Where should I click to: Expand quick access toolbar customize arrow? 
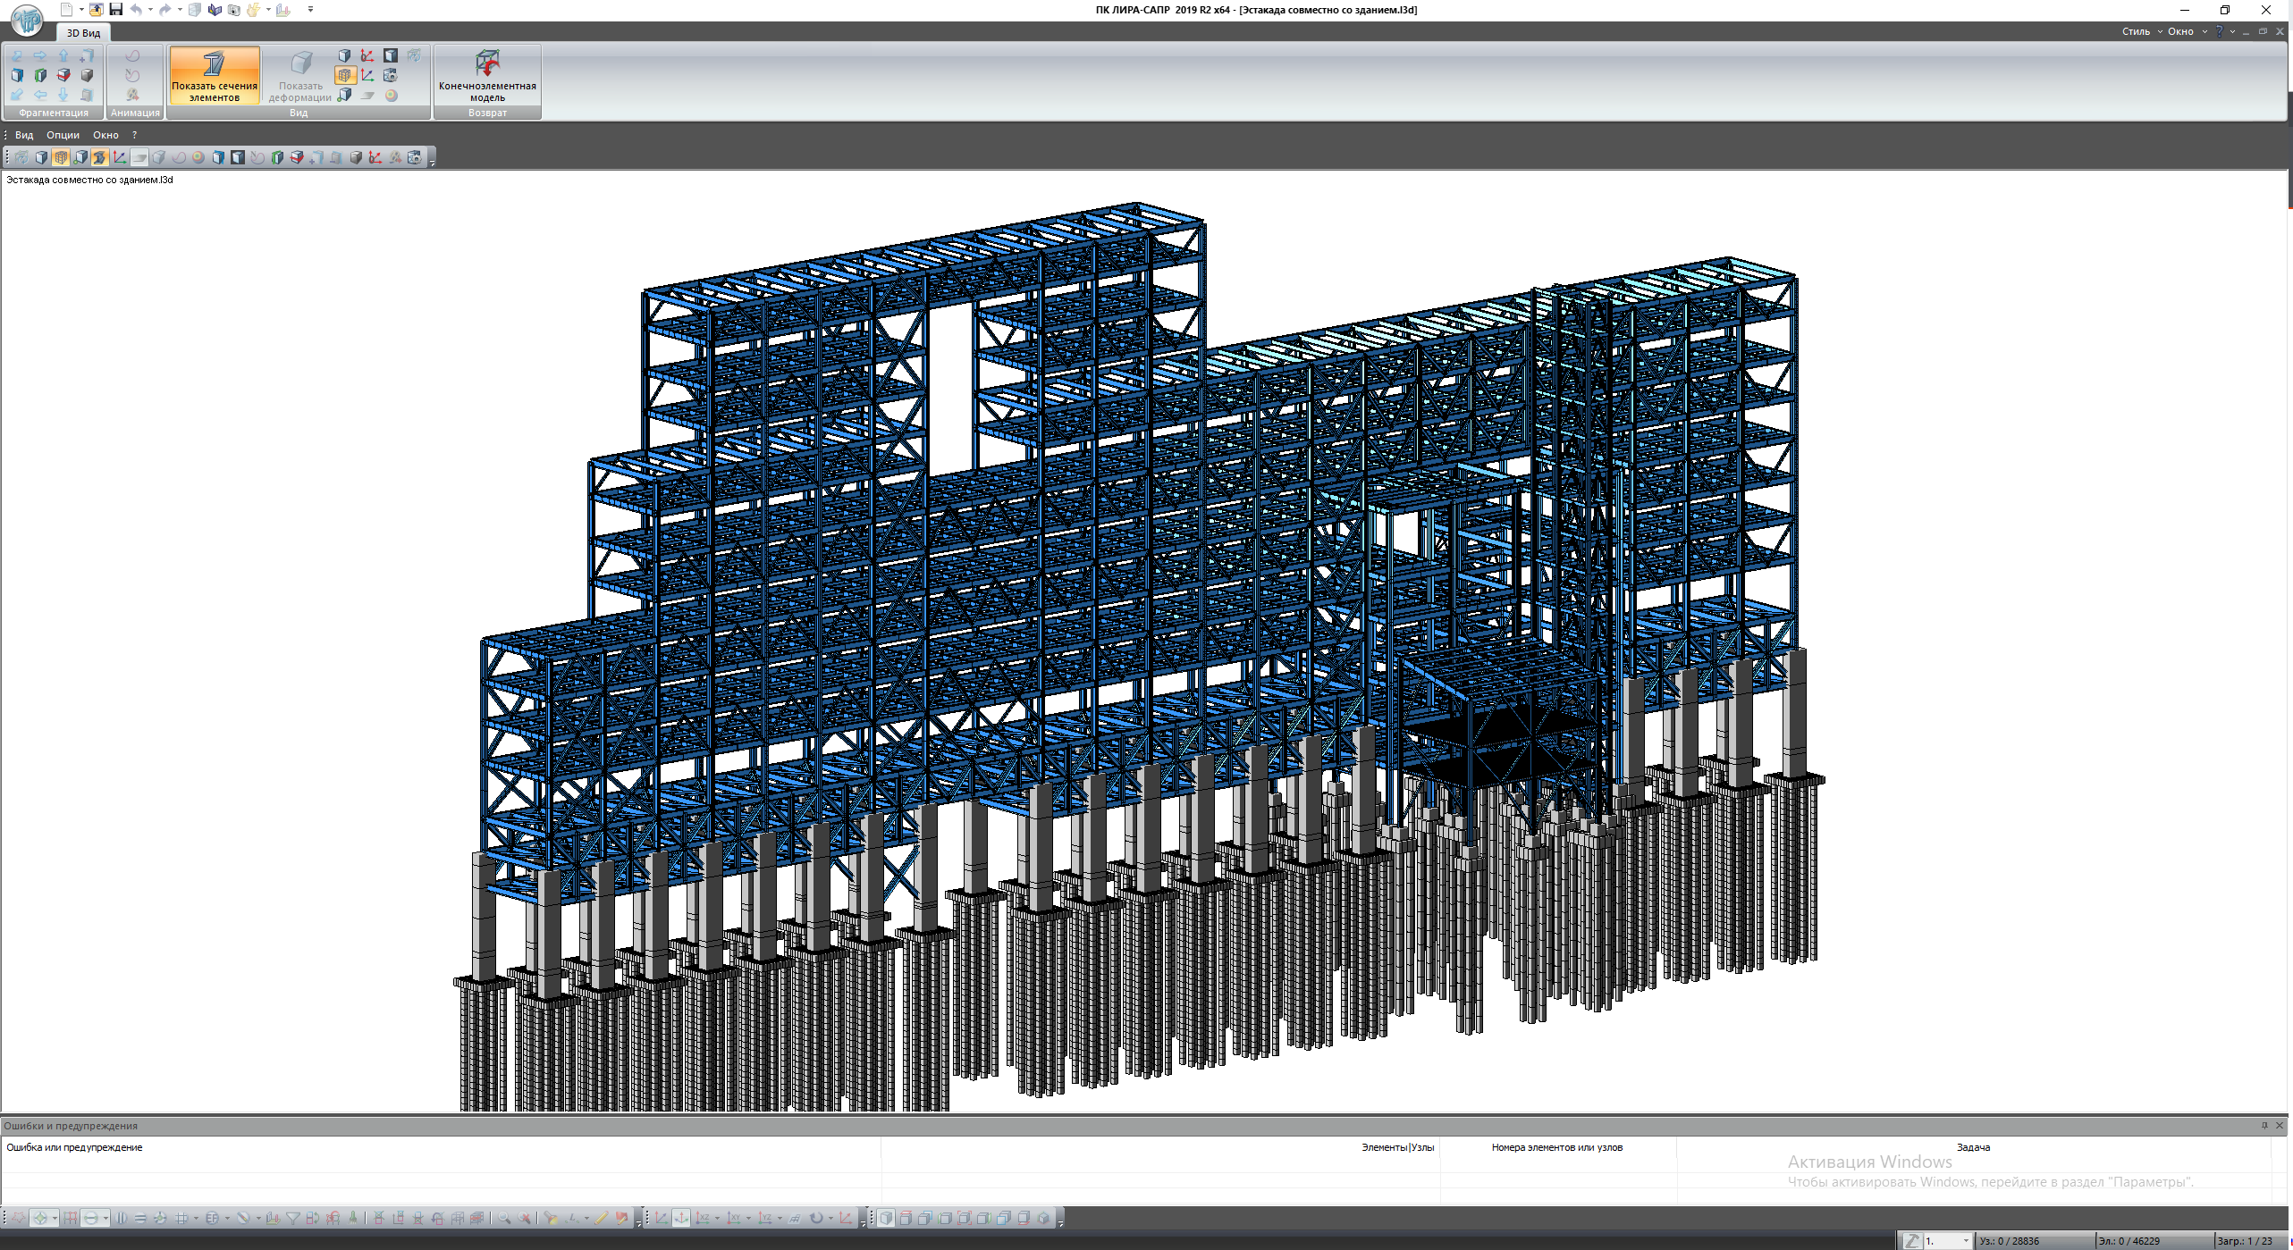click(310, 10)
